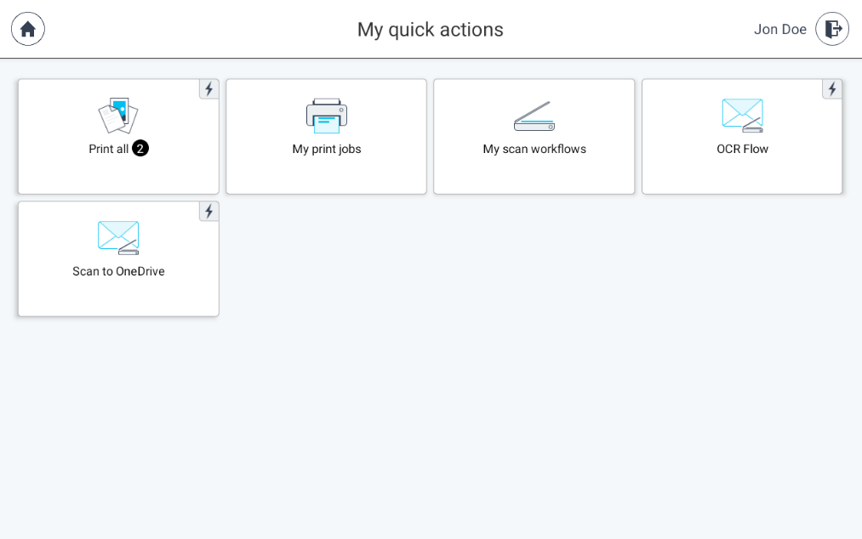Click the Print all tile label text
The width and height of the screenshot is (862, 539).
(108, 148)
